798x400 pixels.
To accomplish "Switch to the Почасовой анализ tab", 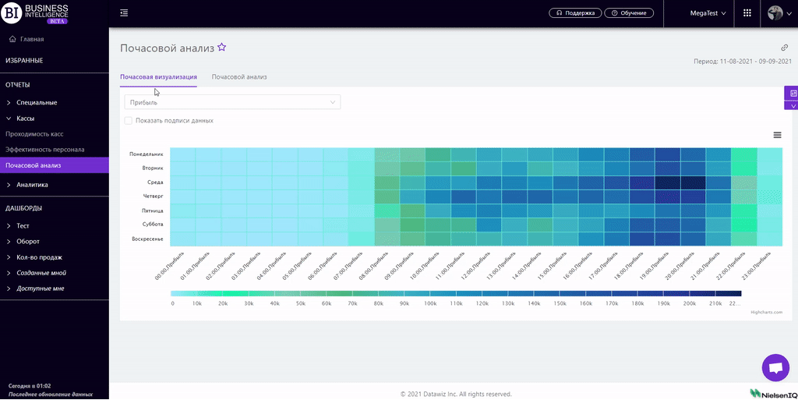I will [239, 77].
